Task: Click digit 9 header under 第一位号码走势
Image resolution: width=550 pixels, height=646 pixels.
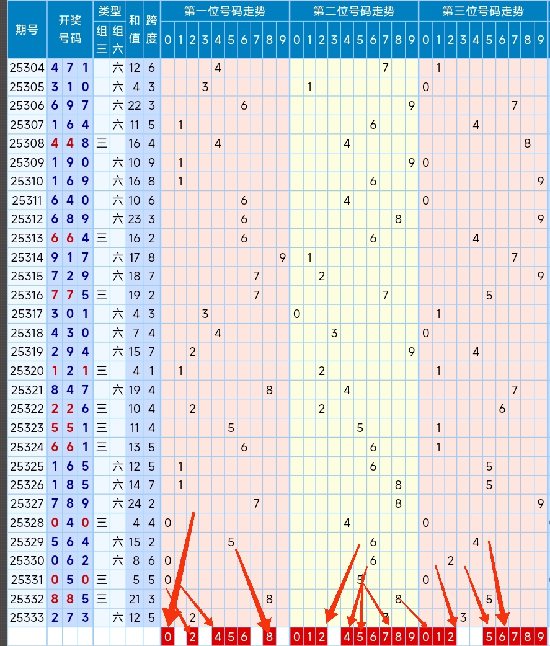Action: click(282, 40)
